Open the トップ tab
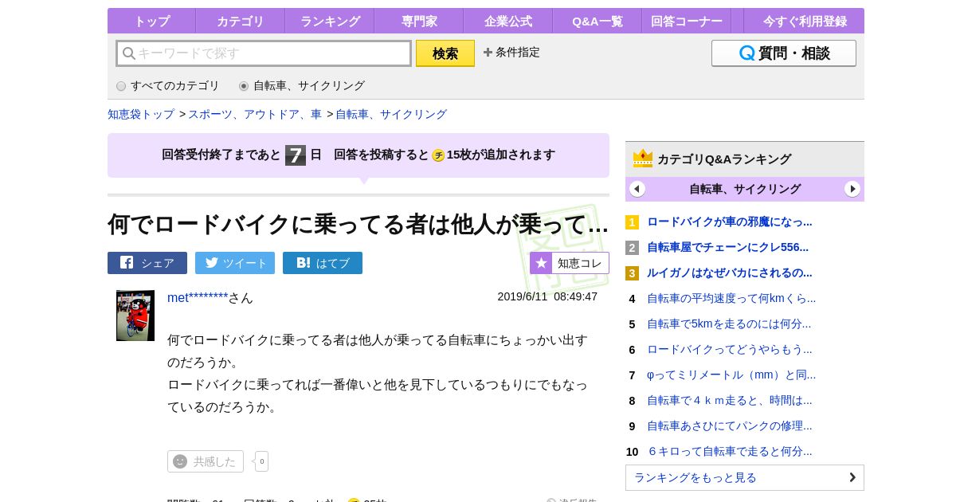This screenshot has height=502, width=956. point(151,21)
